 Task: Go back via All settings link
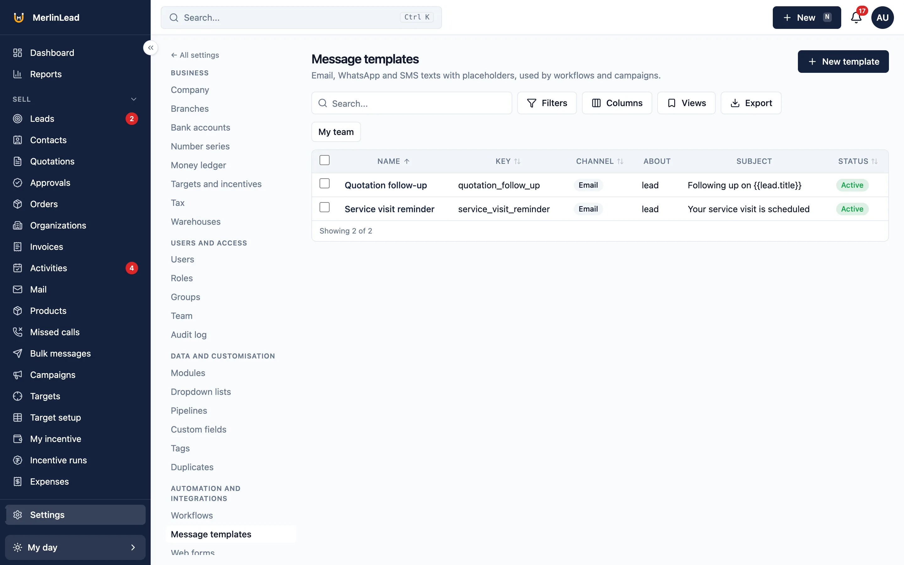point(195,55)
